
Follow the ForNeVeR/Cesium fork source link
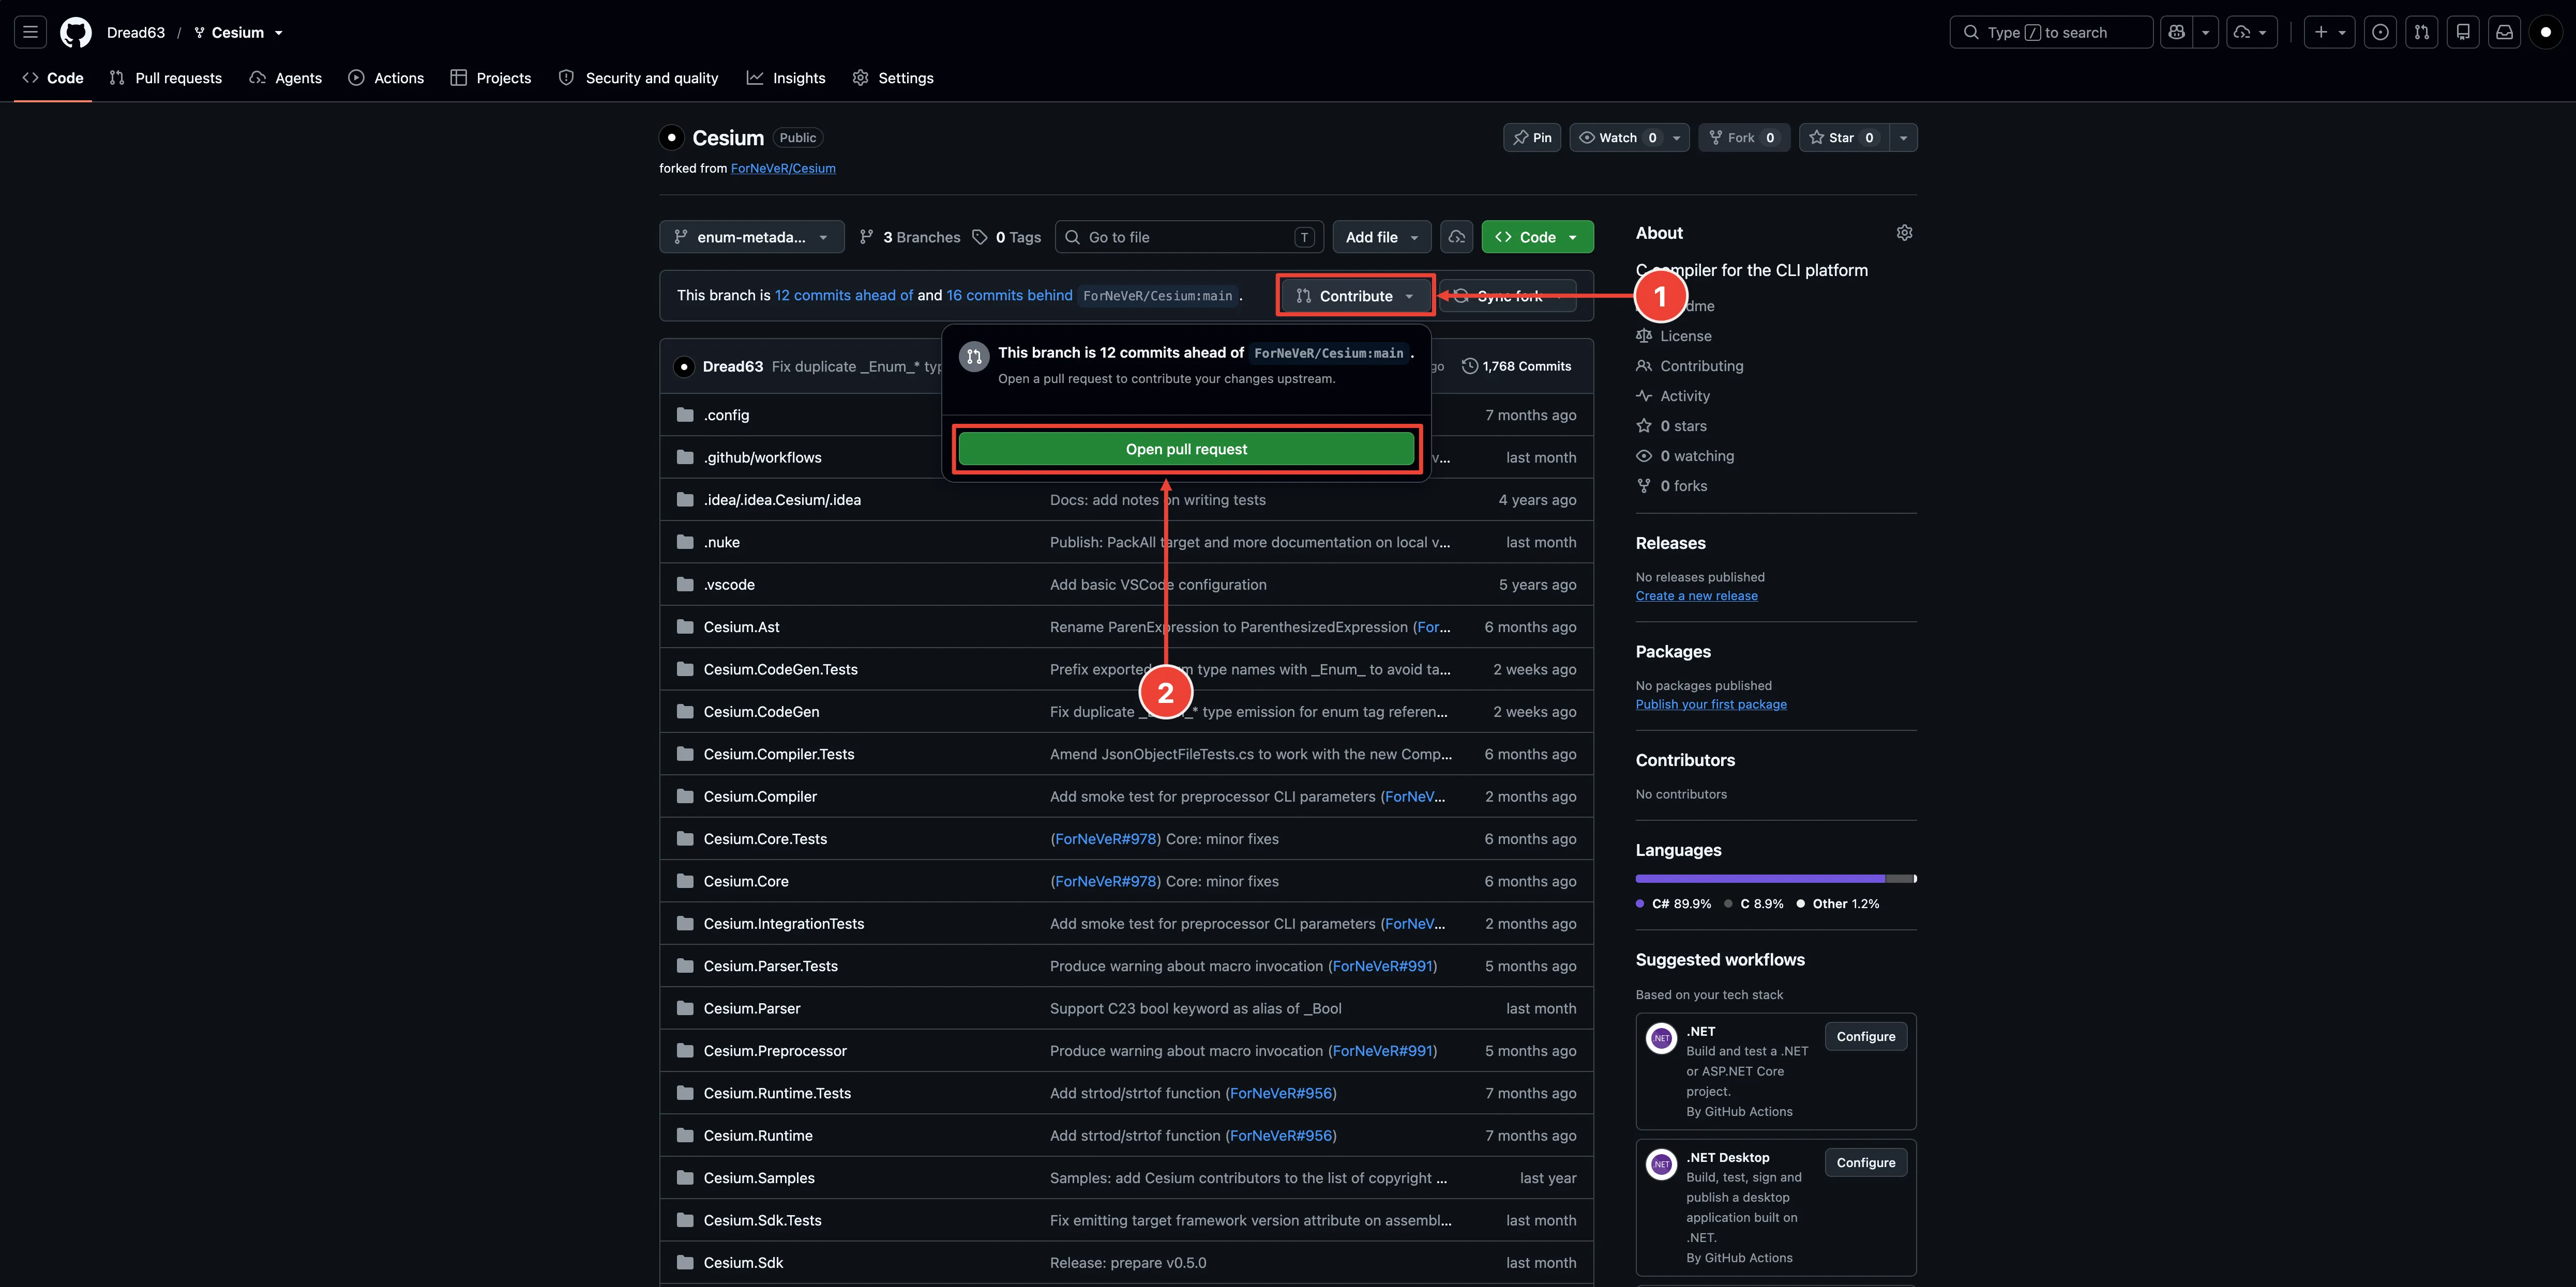[x=783, y=168]
